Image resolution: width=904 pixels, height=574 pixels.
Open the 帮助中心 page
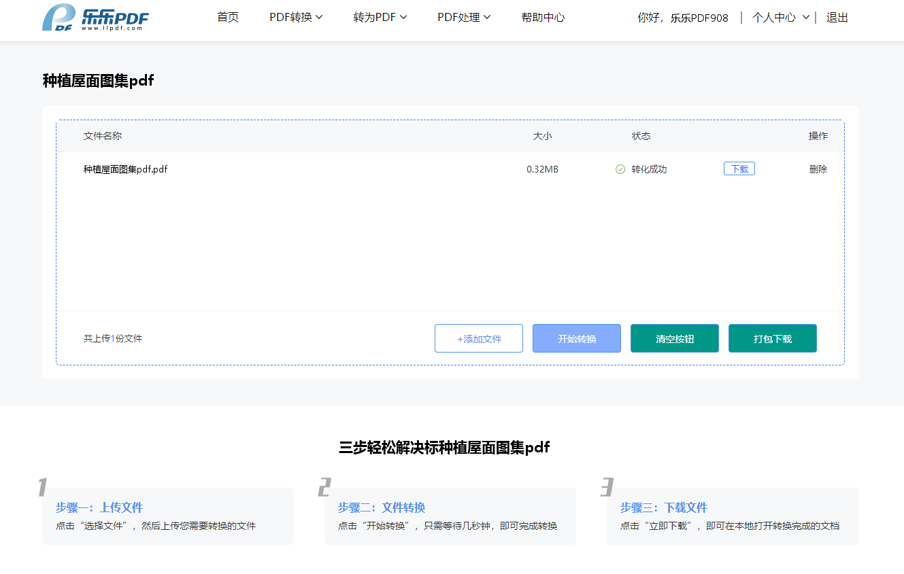coord(543,18)
